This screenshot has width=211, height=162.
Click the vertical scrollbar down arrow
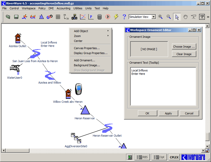[207, 146]
